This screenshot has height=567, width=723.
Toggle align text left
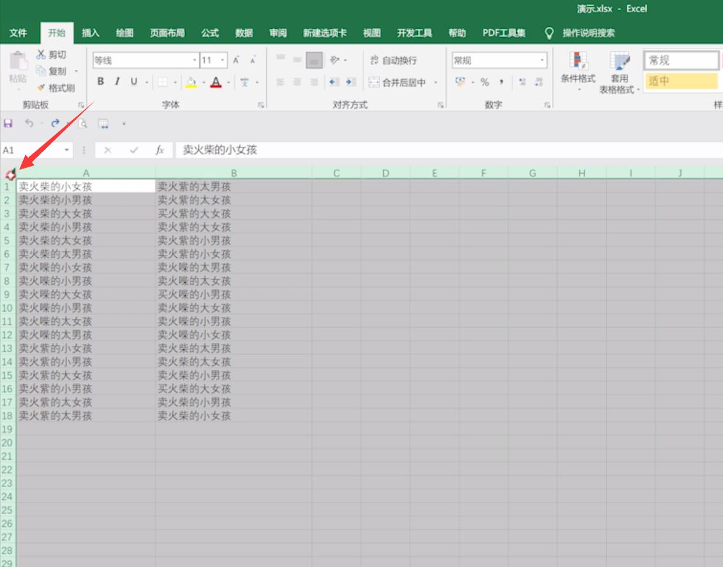(280, 82)
